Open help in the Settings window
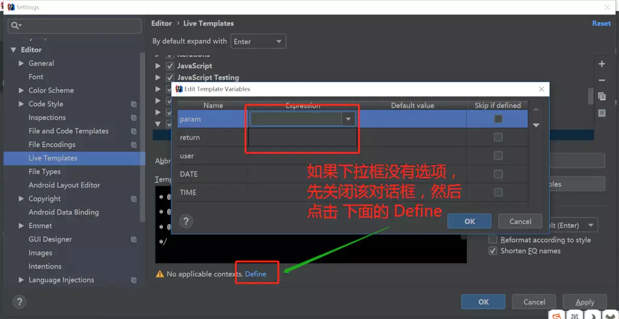This screenshot has width=619, height=319. (19, 302)
